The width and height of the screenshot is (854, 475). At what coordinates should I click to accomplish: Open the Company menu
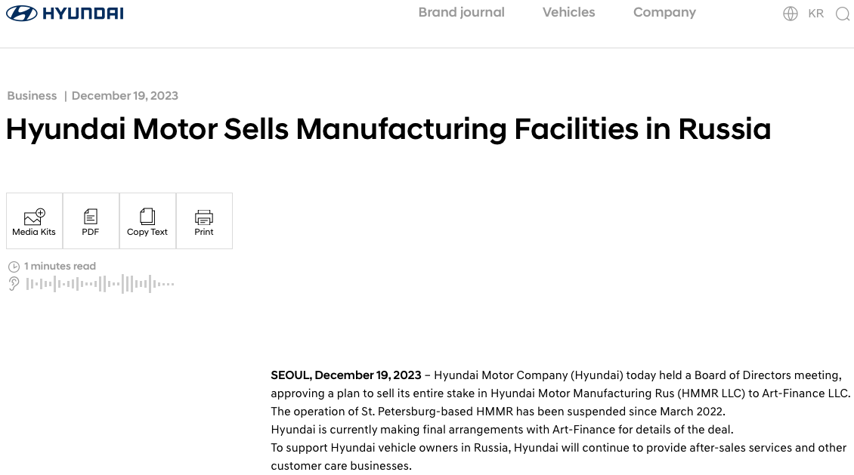click(664, 12)
